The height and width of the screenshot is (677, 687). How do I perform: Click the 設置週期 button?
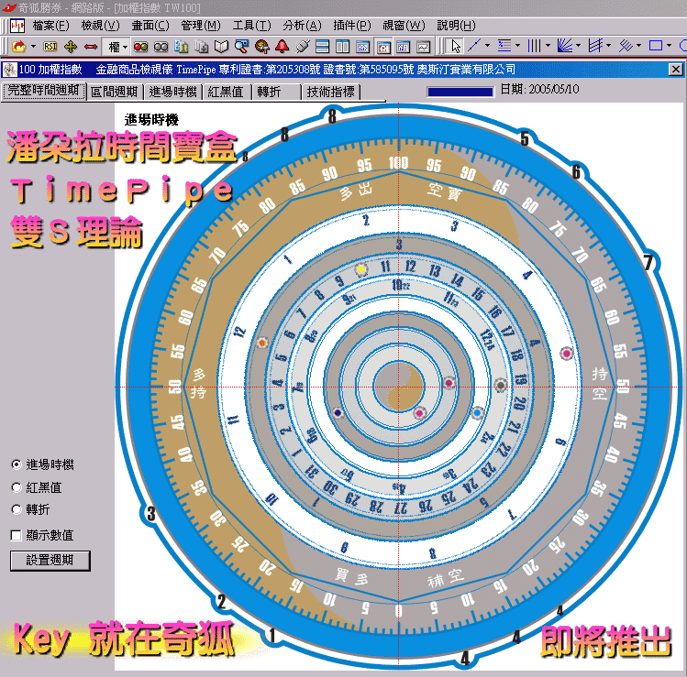tap(50, 560)
